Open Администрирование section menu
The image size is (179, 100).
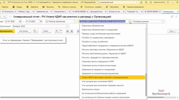(133, 7)
